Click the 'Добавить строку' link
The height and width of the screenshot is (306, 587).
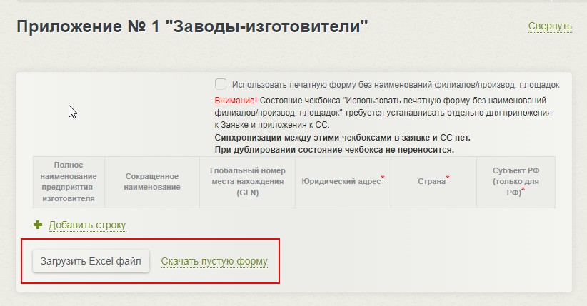point(87,225)
